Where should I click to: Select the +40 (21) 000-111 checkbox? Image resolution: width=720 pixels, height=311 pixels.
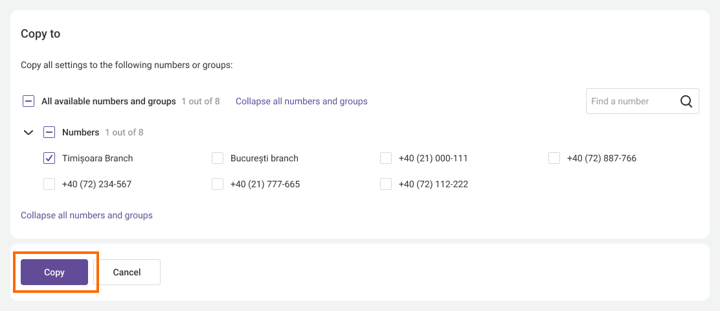386,158
